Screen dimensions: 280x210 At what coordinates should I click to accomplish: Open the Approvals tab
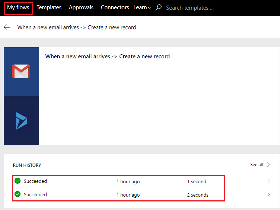[81, 7]
